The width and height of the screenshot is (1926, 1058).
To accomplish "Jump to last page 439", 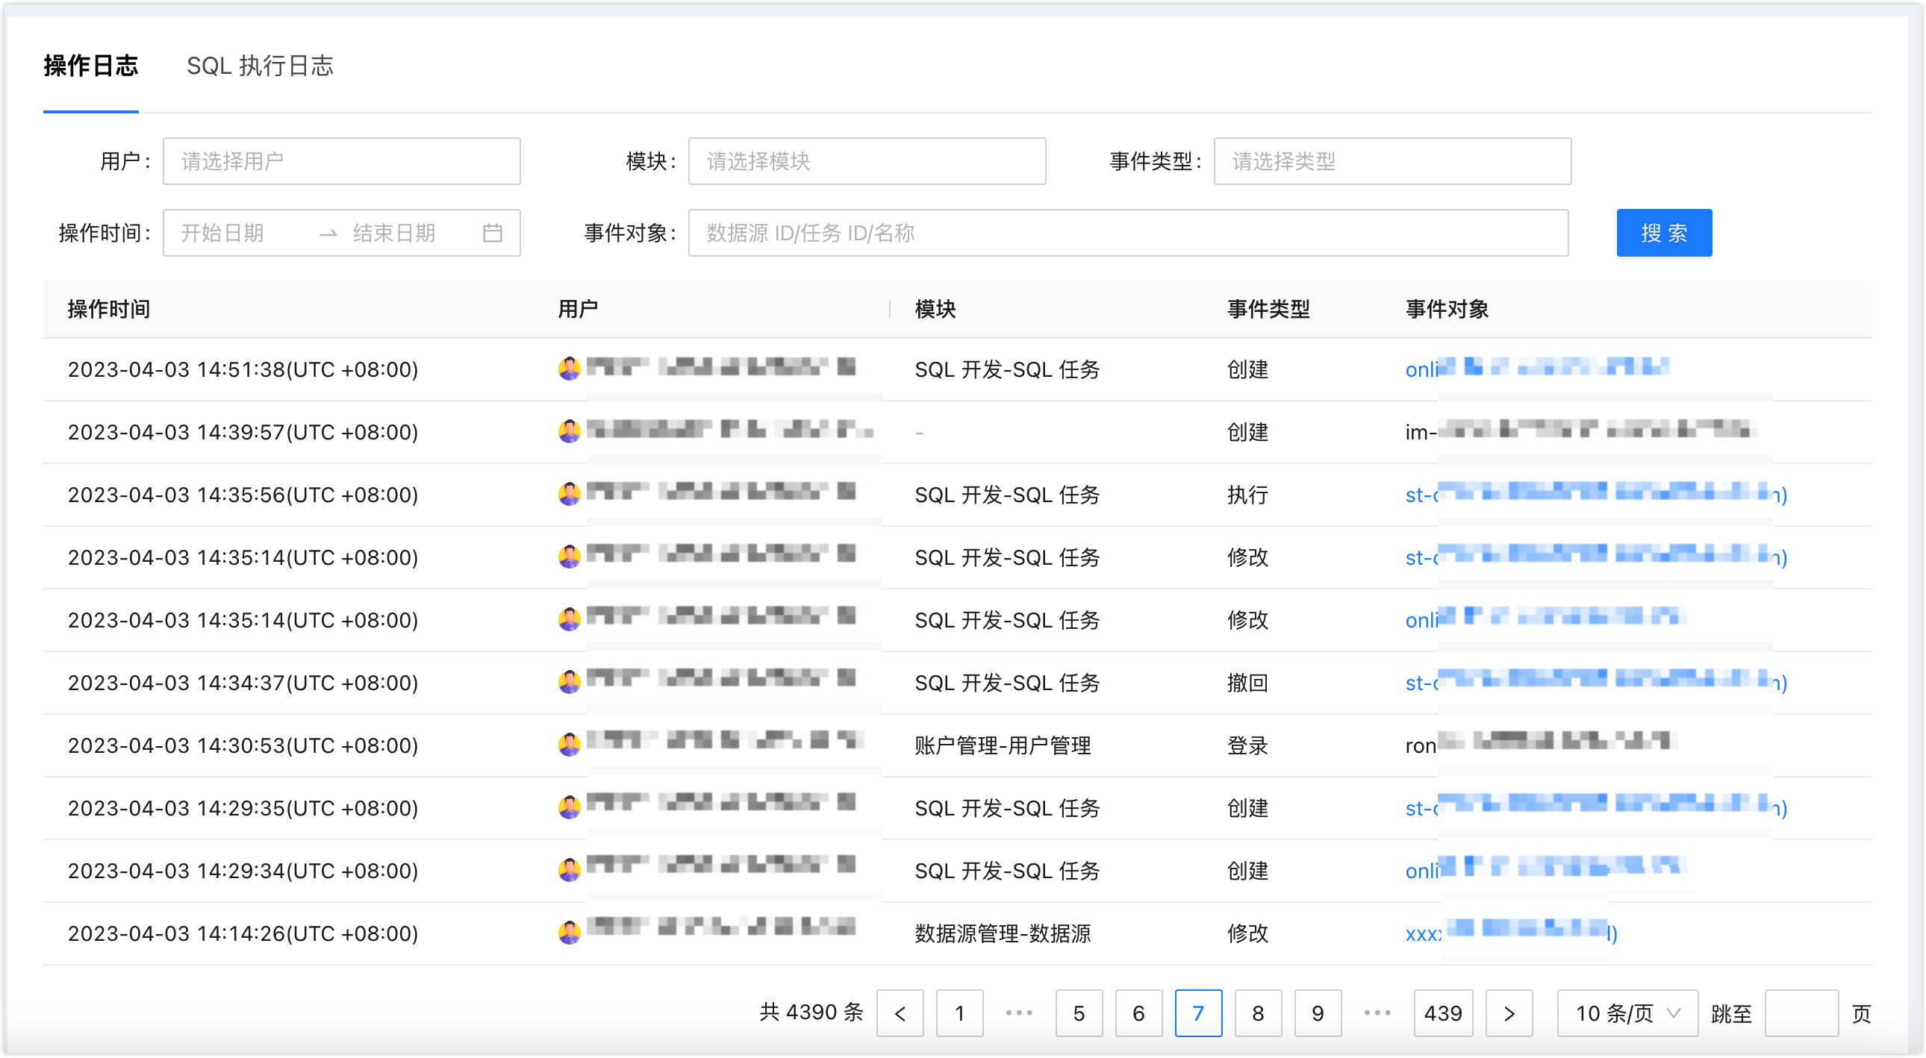I will click(1442, 1013).
